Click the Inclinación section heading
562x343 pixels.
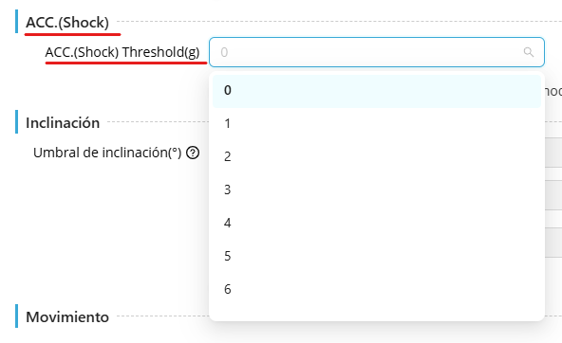click(x=63, y=123)
